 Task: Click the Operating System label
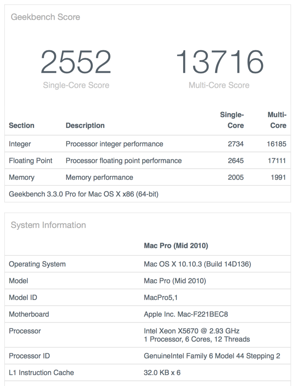point(37,264)
